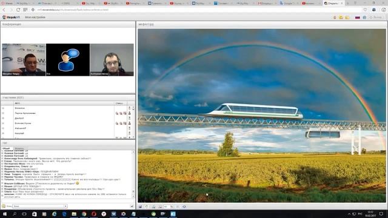The height and width of the screenshot is (218, 388).
Task: Open the notification center in system tray
Action: click(381, 214)
